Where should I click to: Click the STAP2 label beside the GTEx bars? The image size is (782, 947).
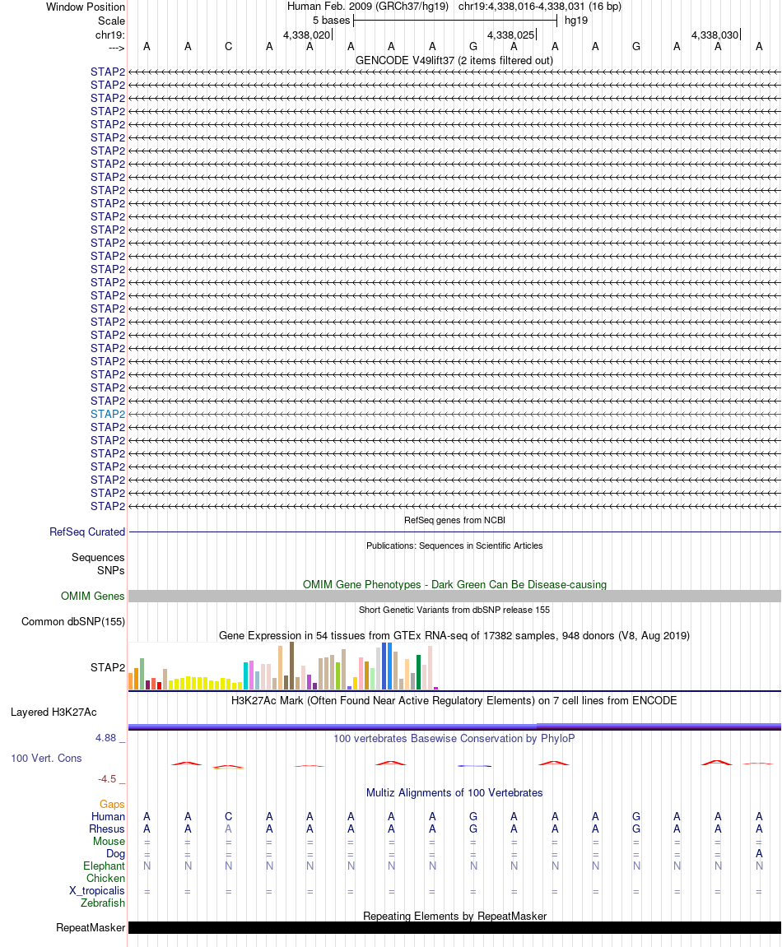(x=108, y=667)
